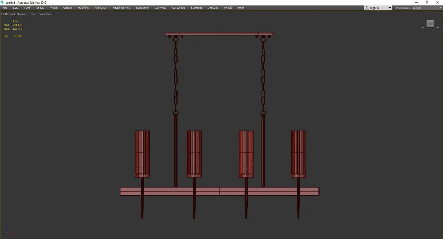Close the 3ds Max window
The width and height of the screenshot is (443, 239).
pyautogui.click(x=437, y=2)
